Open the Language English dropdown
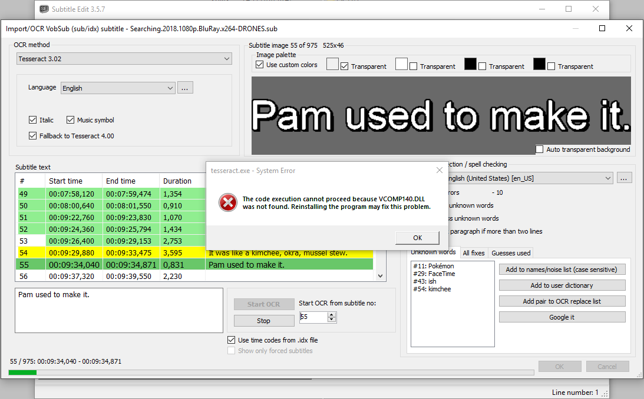This screenshot has width=644, height=399. pyautogui.click(x=118, y=88)
